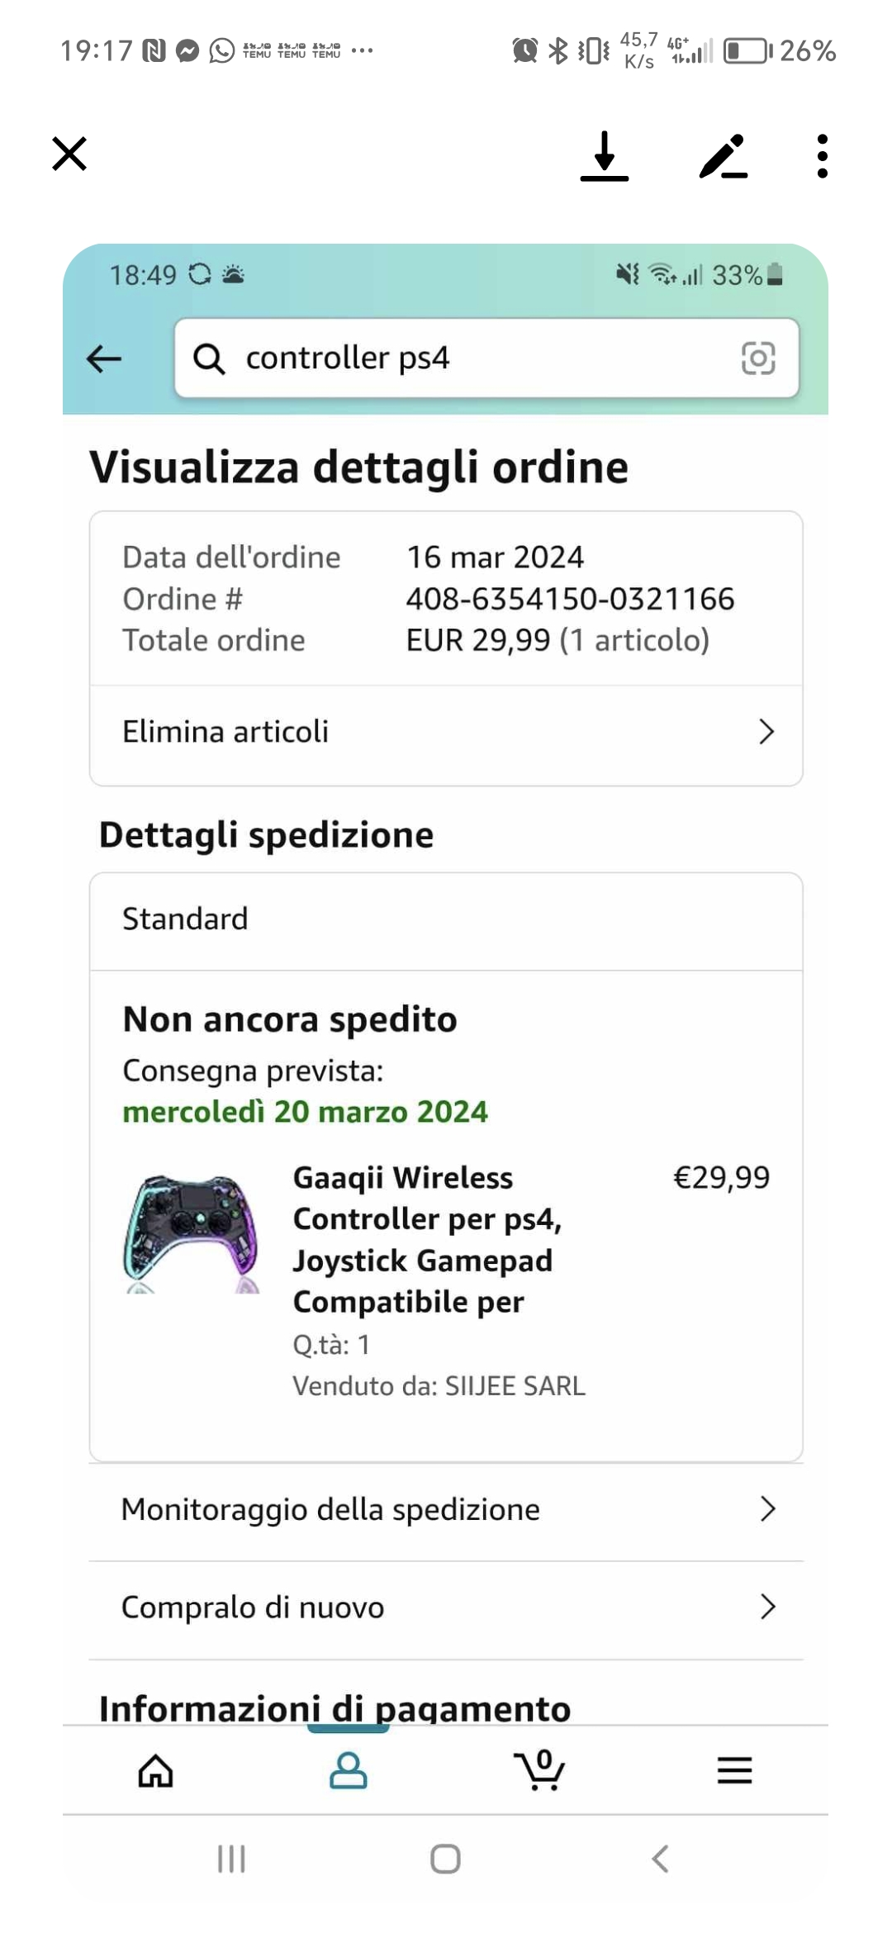Image resolution: width=892 pixels, height=1933 pixels.
Task: Open the shopping cart icon
Action: [540, 1770]
